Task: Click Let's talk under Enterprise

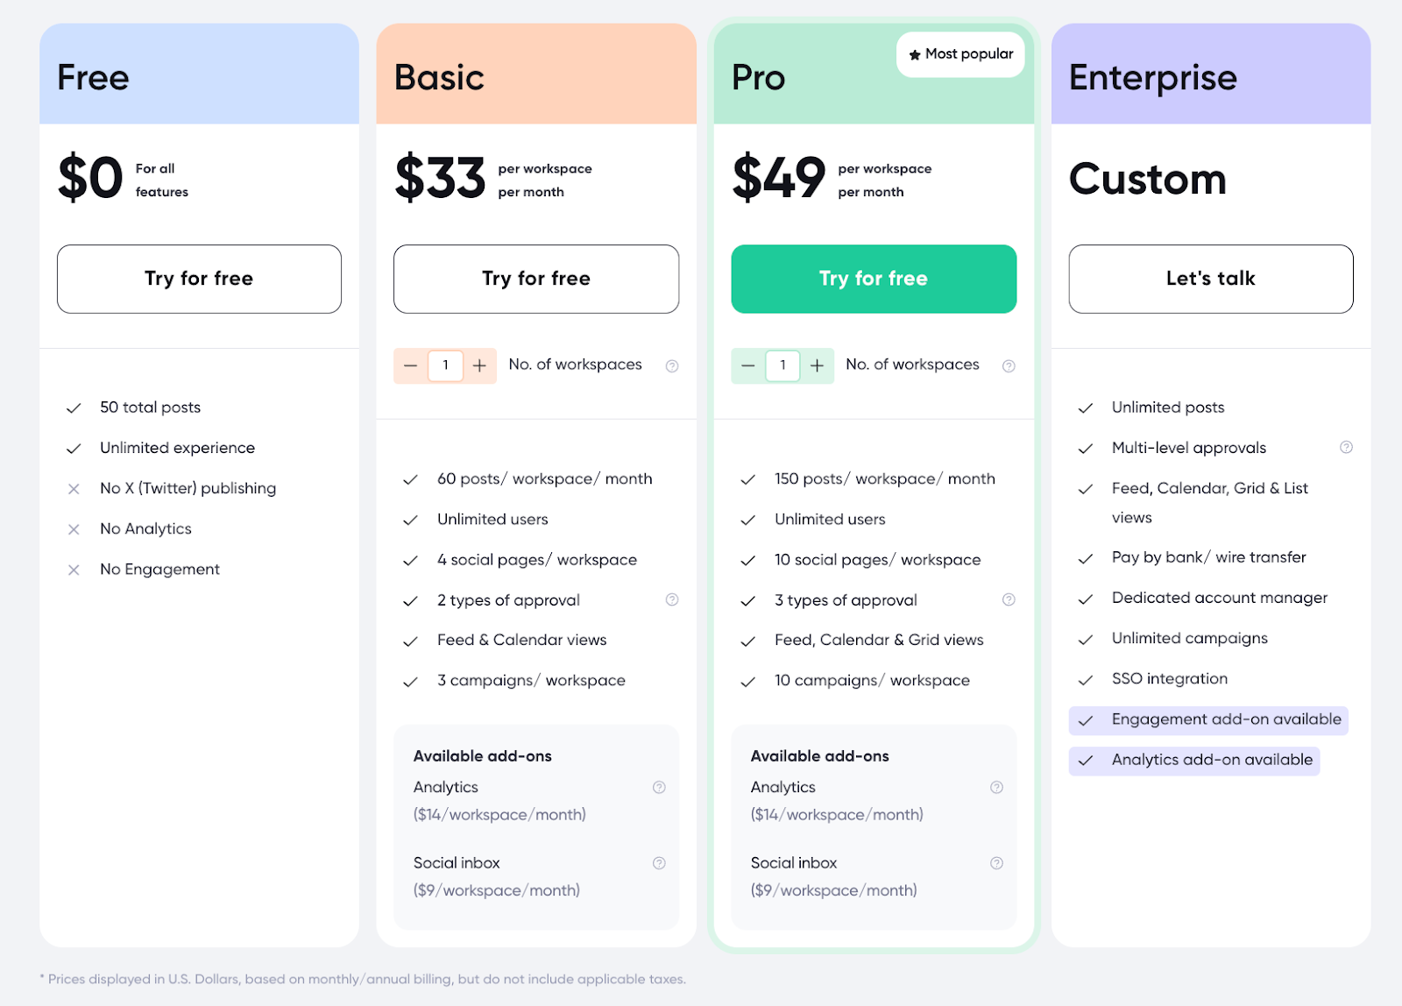Action: [x=1210, y=279]
